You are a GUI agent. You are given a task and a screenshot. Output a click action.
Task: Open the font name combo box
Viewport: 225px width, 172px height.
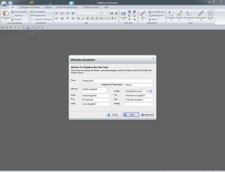tap(90, 13)
